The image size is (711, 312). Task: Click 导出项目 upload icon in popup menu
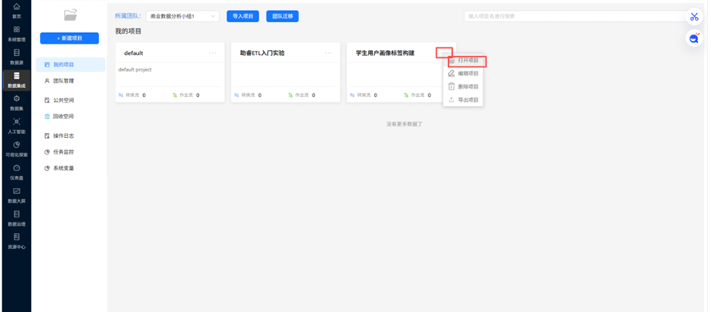pyautogui.click(x=451, y=99)
